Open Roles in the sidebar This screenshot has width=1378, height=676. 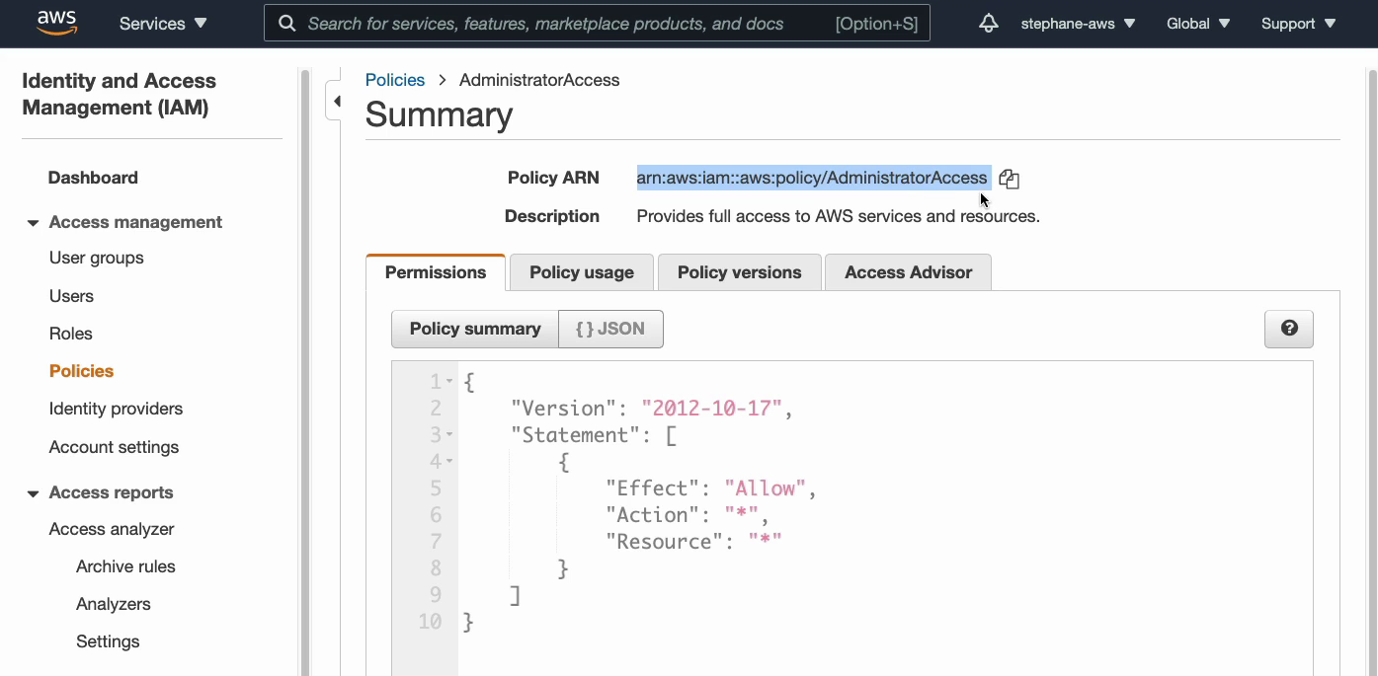[x=71, y=334]
